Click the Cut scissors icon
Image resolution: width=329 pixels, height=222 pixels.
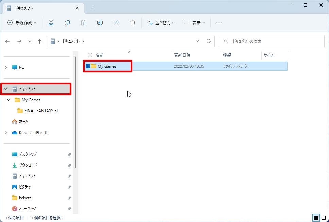tap(51, 23)
